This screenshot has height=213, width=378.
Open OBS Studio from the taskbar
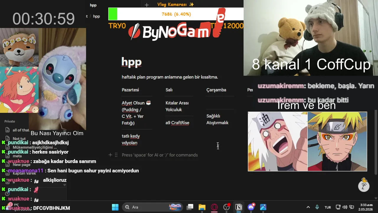point(227,207)
